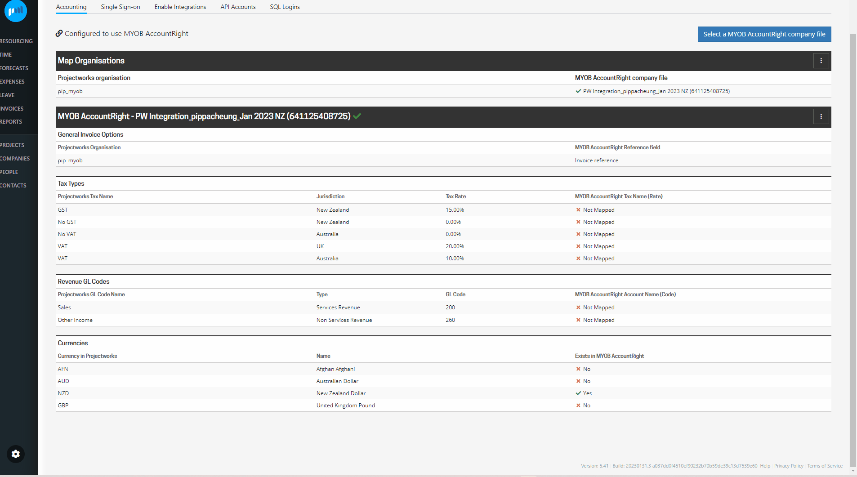Click the link icon beside Configured to use MYOB
The width and height of the screenshot is (857, 477).
(x=59, y=33)
